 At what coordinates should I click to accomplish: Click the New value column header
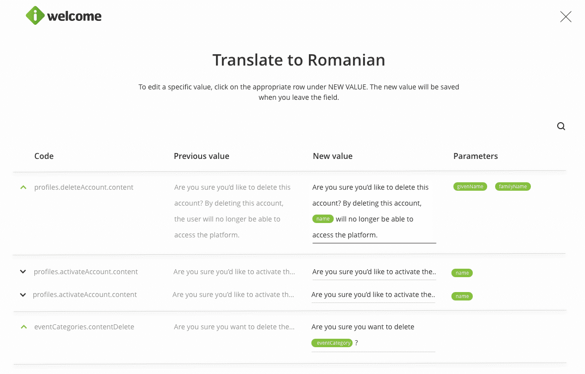click(332, 156)
